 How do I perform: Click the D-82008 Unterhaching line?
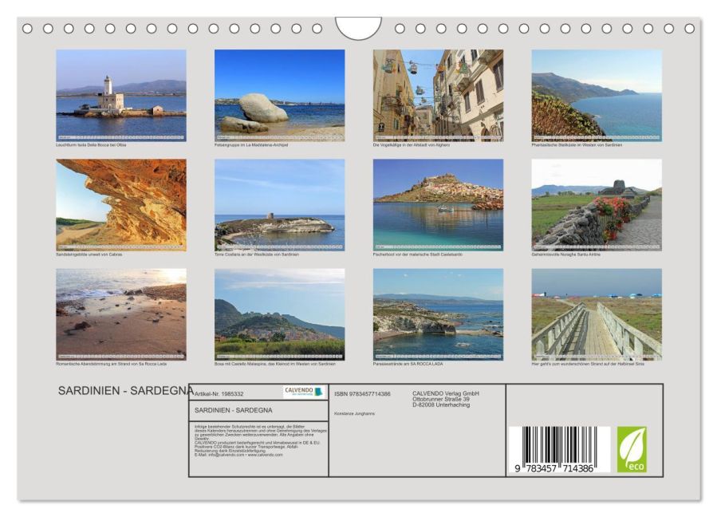[x=441, y=405]
